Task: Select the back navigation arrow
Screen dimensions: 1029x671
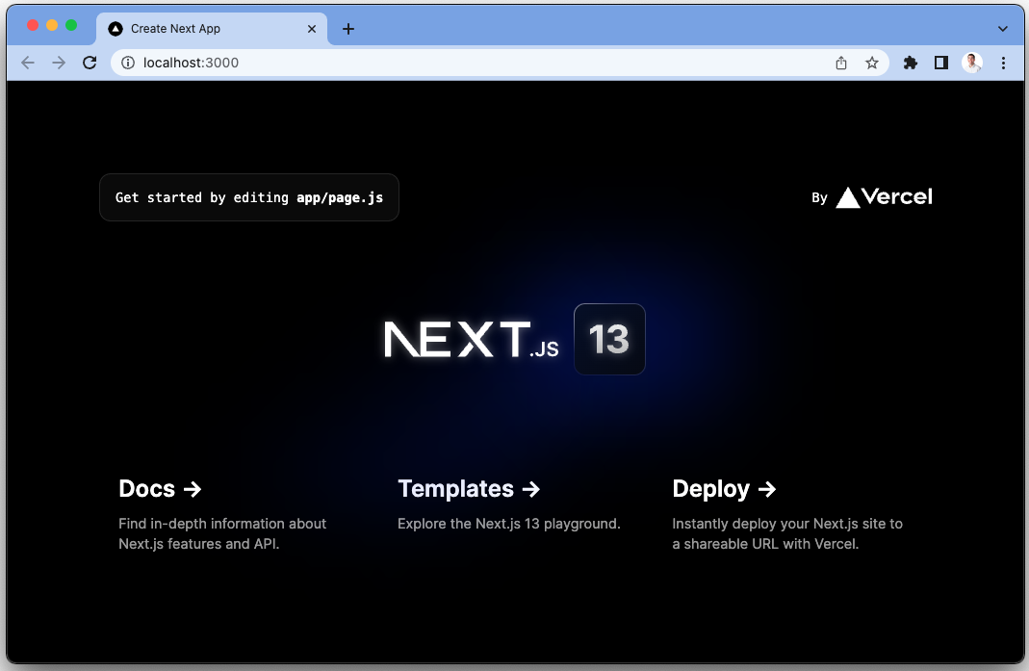Action: (x=27, y=62)
